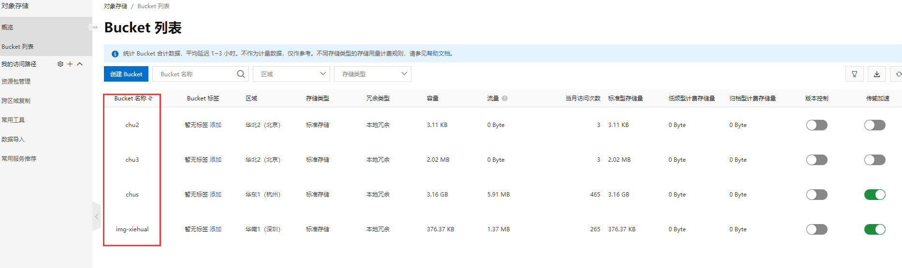Disable 传输加速 toggle for chus bucket
902x268 pixels.
pos(874,195)
